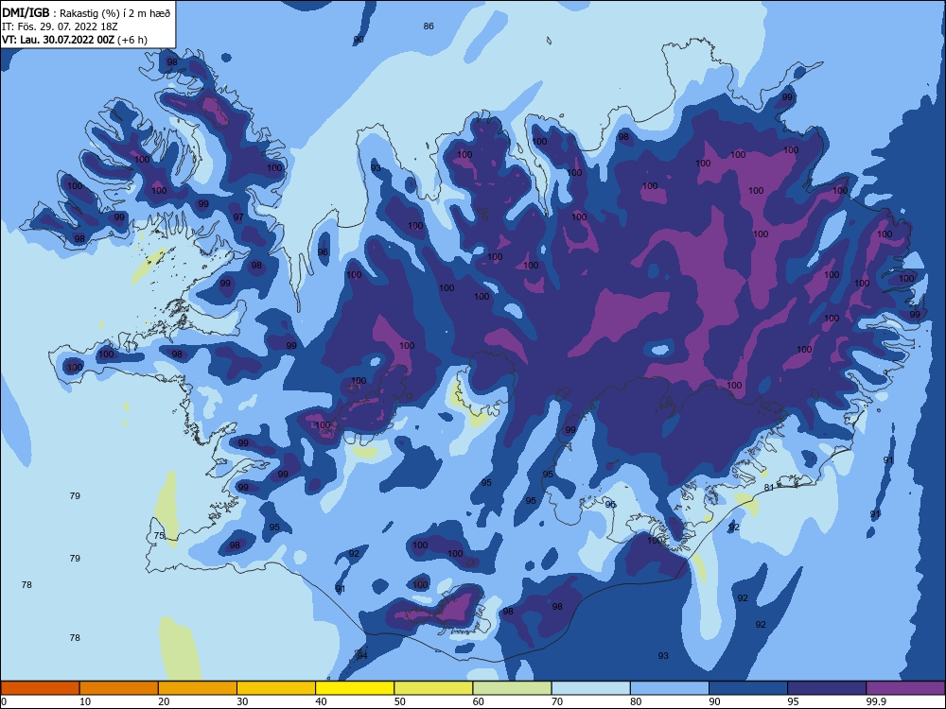
Task: Click the orange 10–20 legend swatch
Action: [x=119, y=688]
